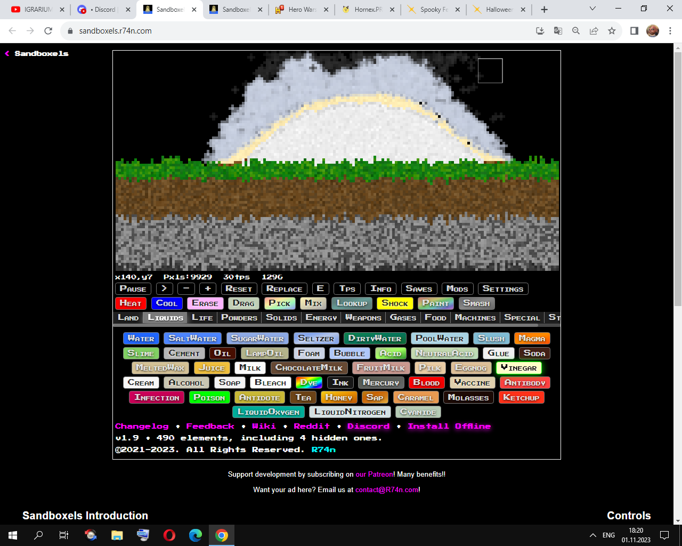Open game Settings
Viewport: 682px width, 546px height.
coord(503,288)
